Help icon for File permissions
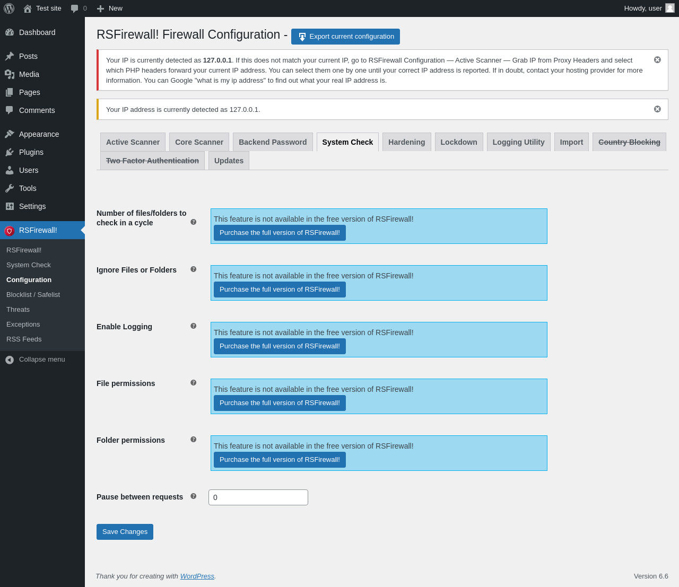679x587 pixels. pos(194,383)
